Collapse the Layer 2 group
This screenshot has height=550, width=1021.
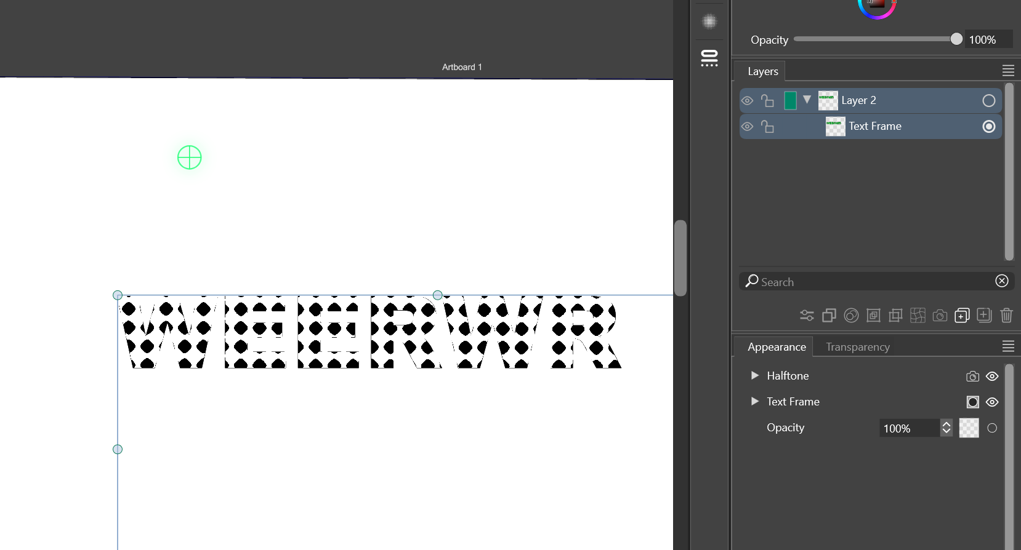[x=807, y=100]
